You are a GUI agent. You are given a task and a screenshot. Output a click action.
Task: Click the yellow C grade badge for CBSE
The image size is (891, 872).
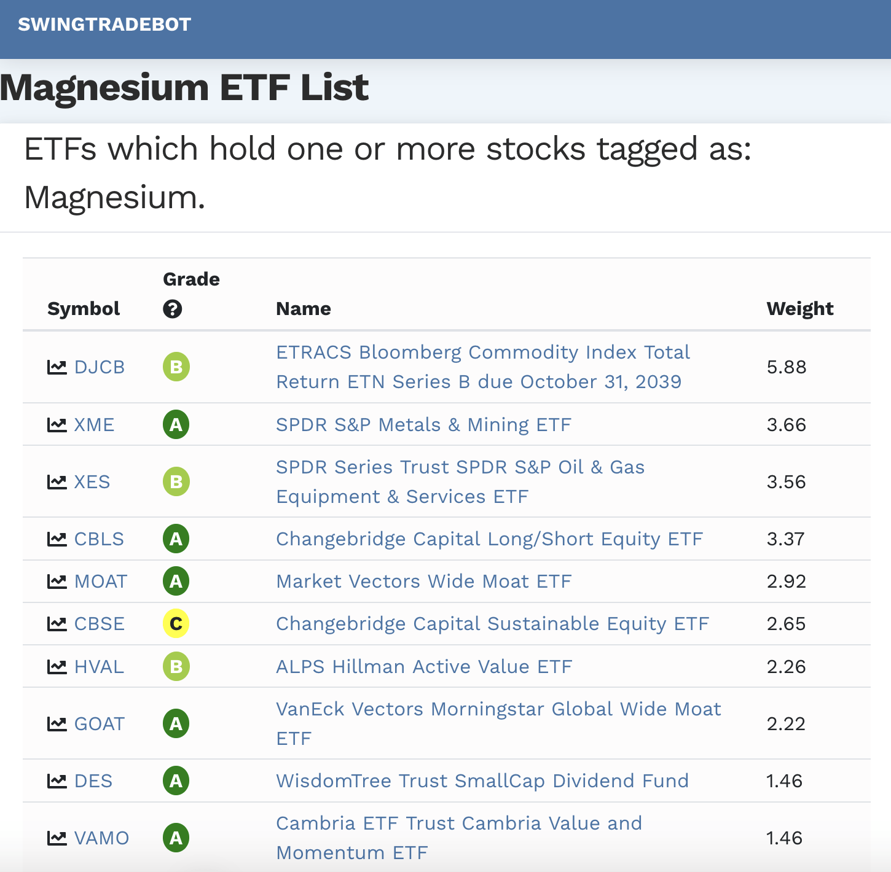click(176, 624)
